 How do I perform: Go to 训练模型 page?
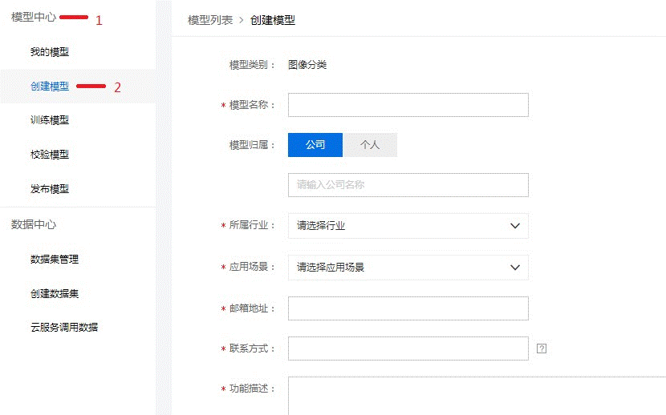(x=50, y=120)
